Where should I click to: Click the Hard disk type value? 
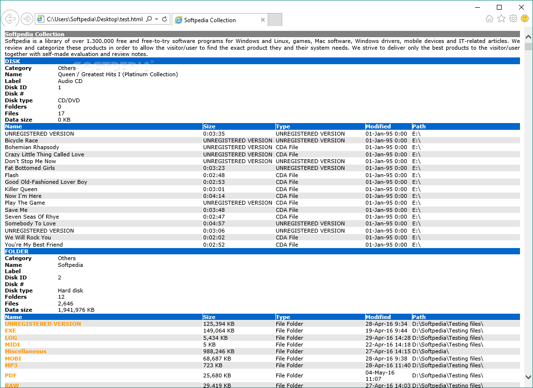coord(70,291)
